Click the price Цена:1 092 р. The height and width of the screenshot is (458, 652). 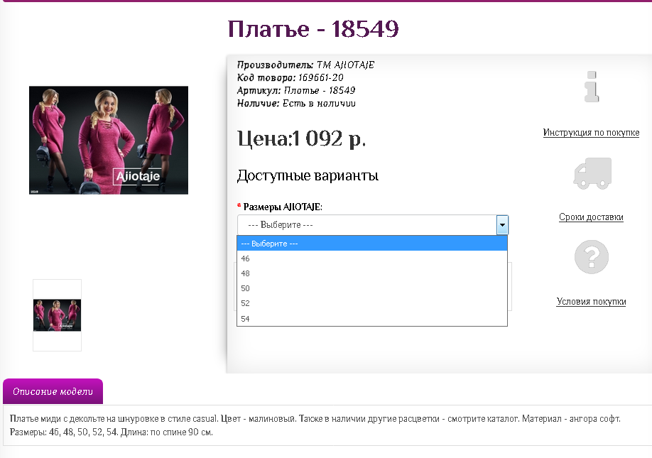[301, 138]
